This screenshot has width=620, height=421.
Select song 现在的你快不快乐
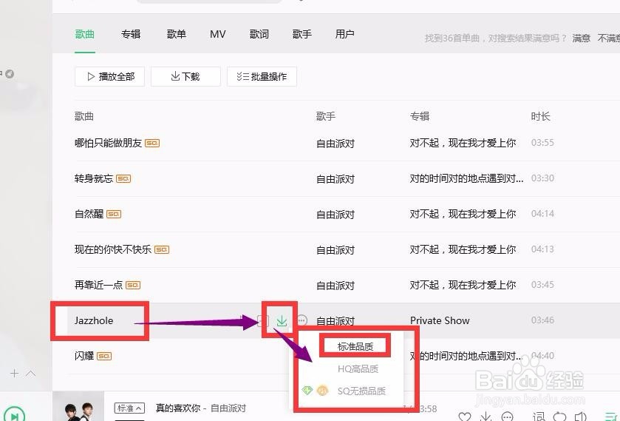point(112,249)
